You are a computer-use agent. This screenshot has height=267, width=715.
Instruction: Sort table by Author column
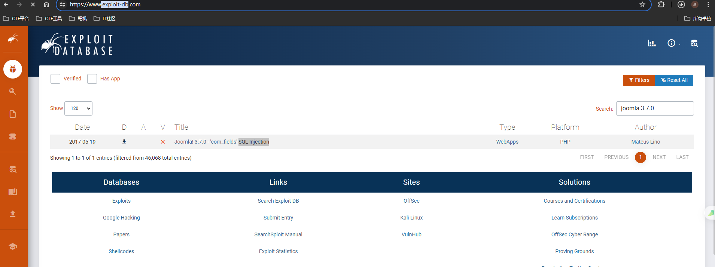tap(646, 127)
